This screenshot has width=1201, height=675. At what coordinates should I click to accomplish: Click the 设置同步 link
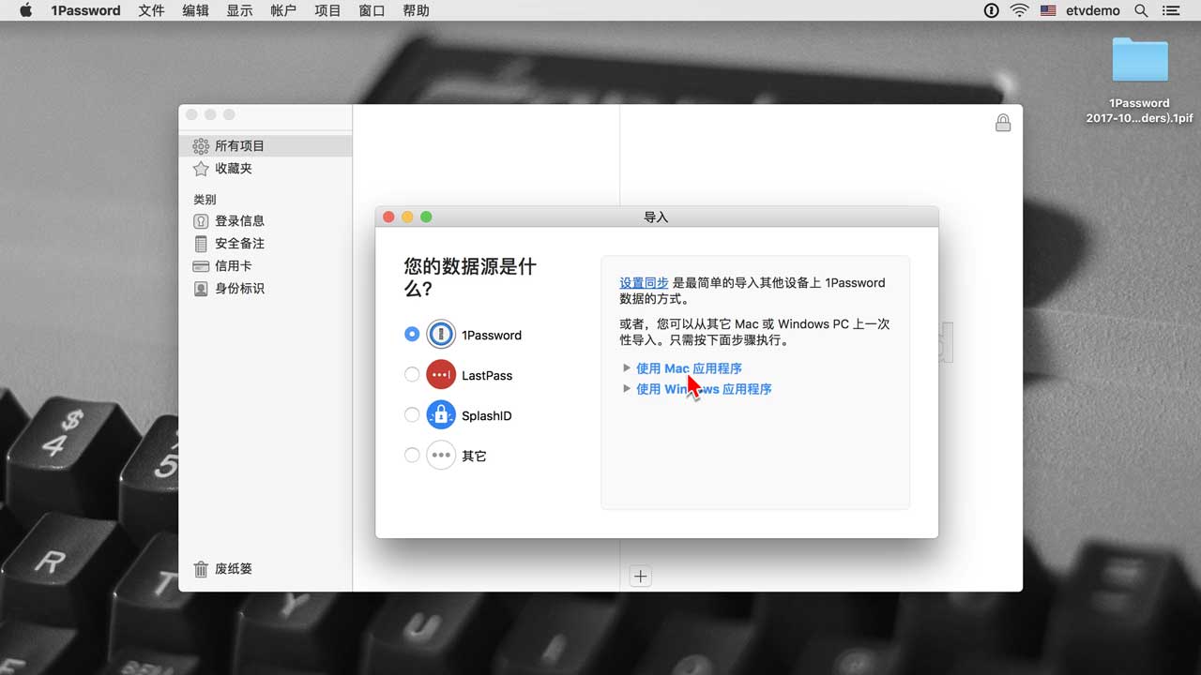[644, 282]
